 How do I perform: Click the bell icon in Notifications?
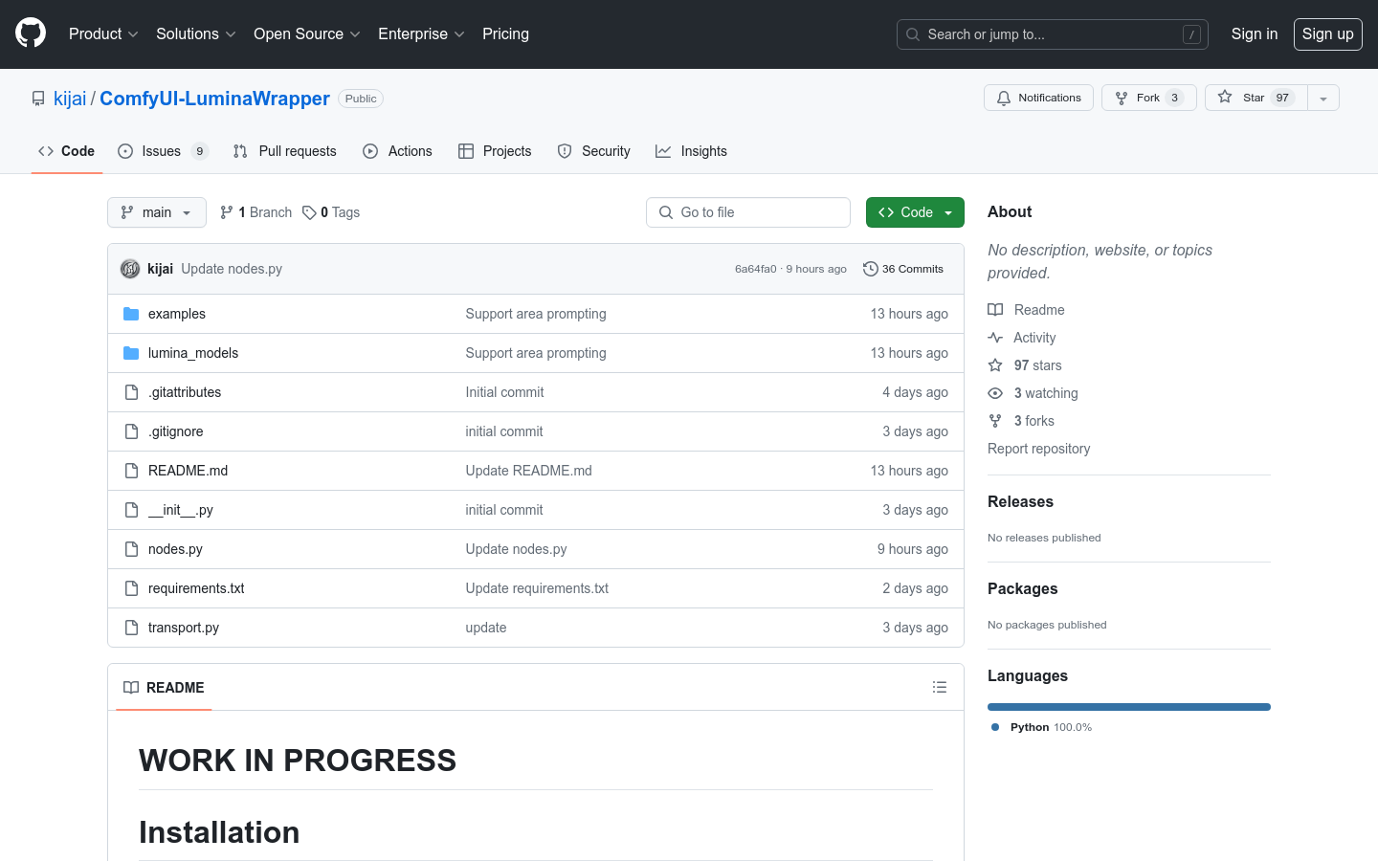[x=1004, y=98]
